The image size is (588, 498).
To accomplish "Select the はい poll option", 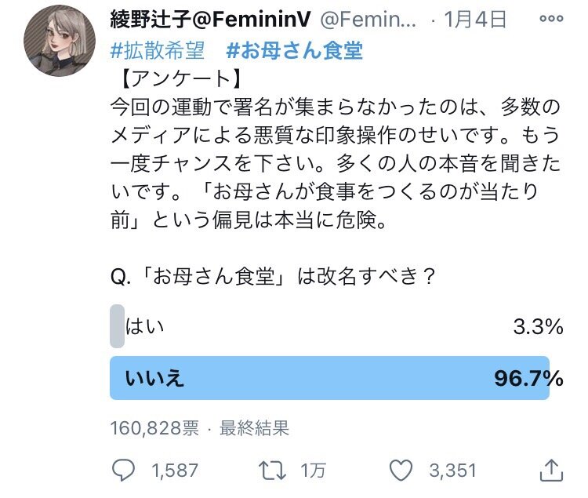I will pos(144,326).
